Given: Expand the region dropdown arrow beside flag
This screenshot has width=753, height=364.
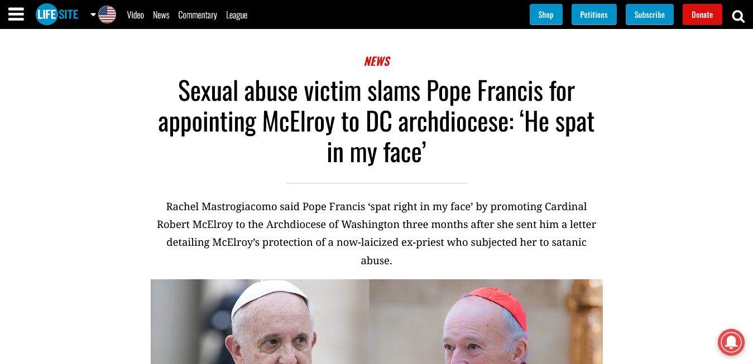Looking at the screenshot, I should coord(93,14).
